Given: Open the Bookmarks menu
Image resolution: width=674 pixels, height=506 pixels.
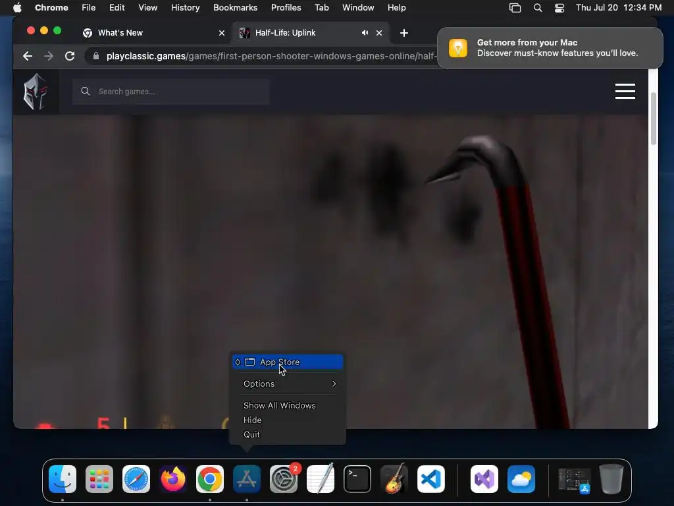Looking at the screenshot, I should (x=235, y=8).
